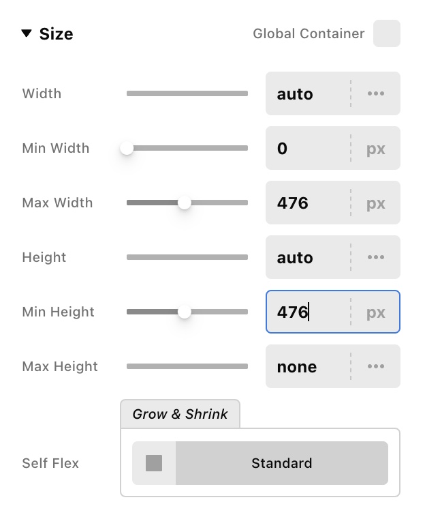Click the Standard Self Flex button
425x517 pixels.
[281, 463]
